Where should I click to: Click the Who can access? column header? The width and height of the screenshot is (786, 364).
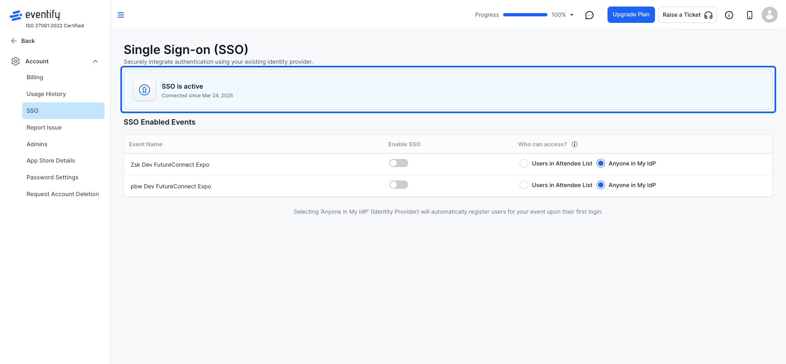(x=542, y=144)
